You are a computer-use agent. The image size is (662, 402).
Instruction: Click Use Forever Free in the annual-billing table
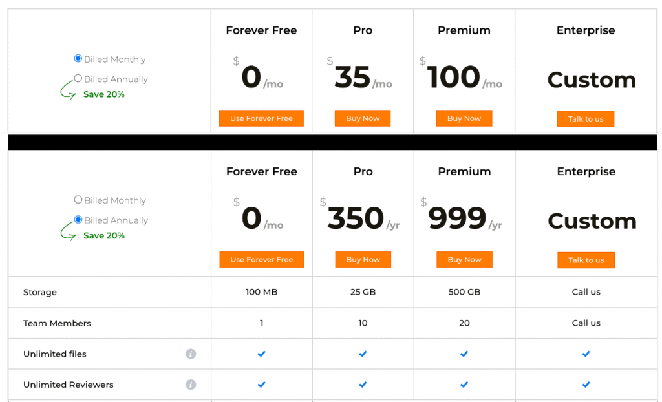pyautogui.click(x=262, y=260)
